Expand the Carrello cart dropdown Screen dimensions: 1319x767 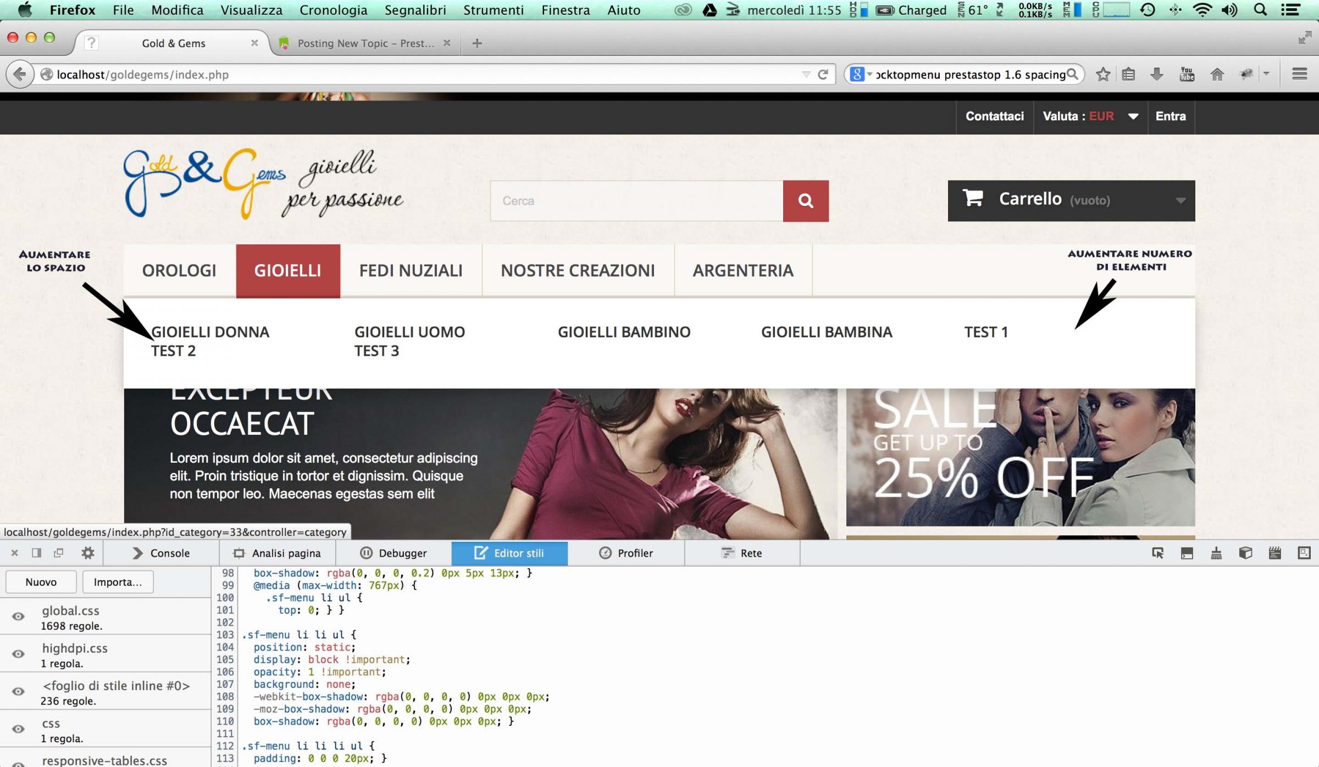point(1180,201)
